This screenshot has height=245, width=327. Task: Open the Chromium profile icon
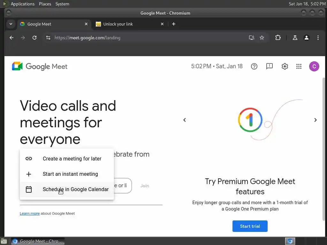click(x=307, y=38)
